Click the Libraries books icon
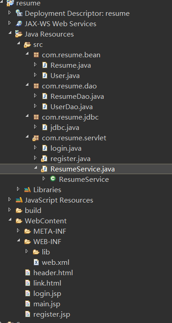This screenshot has height=323, width=172. point(27,190)
